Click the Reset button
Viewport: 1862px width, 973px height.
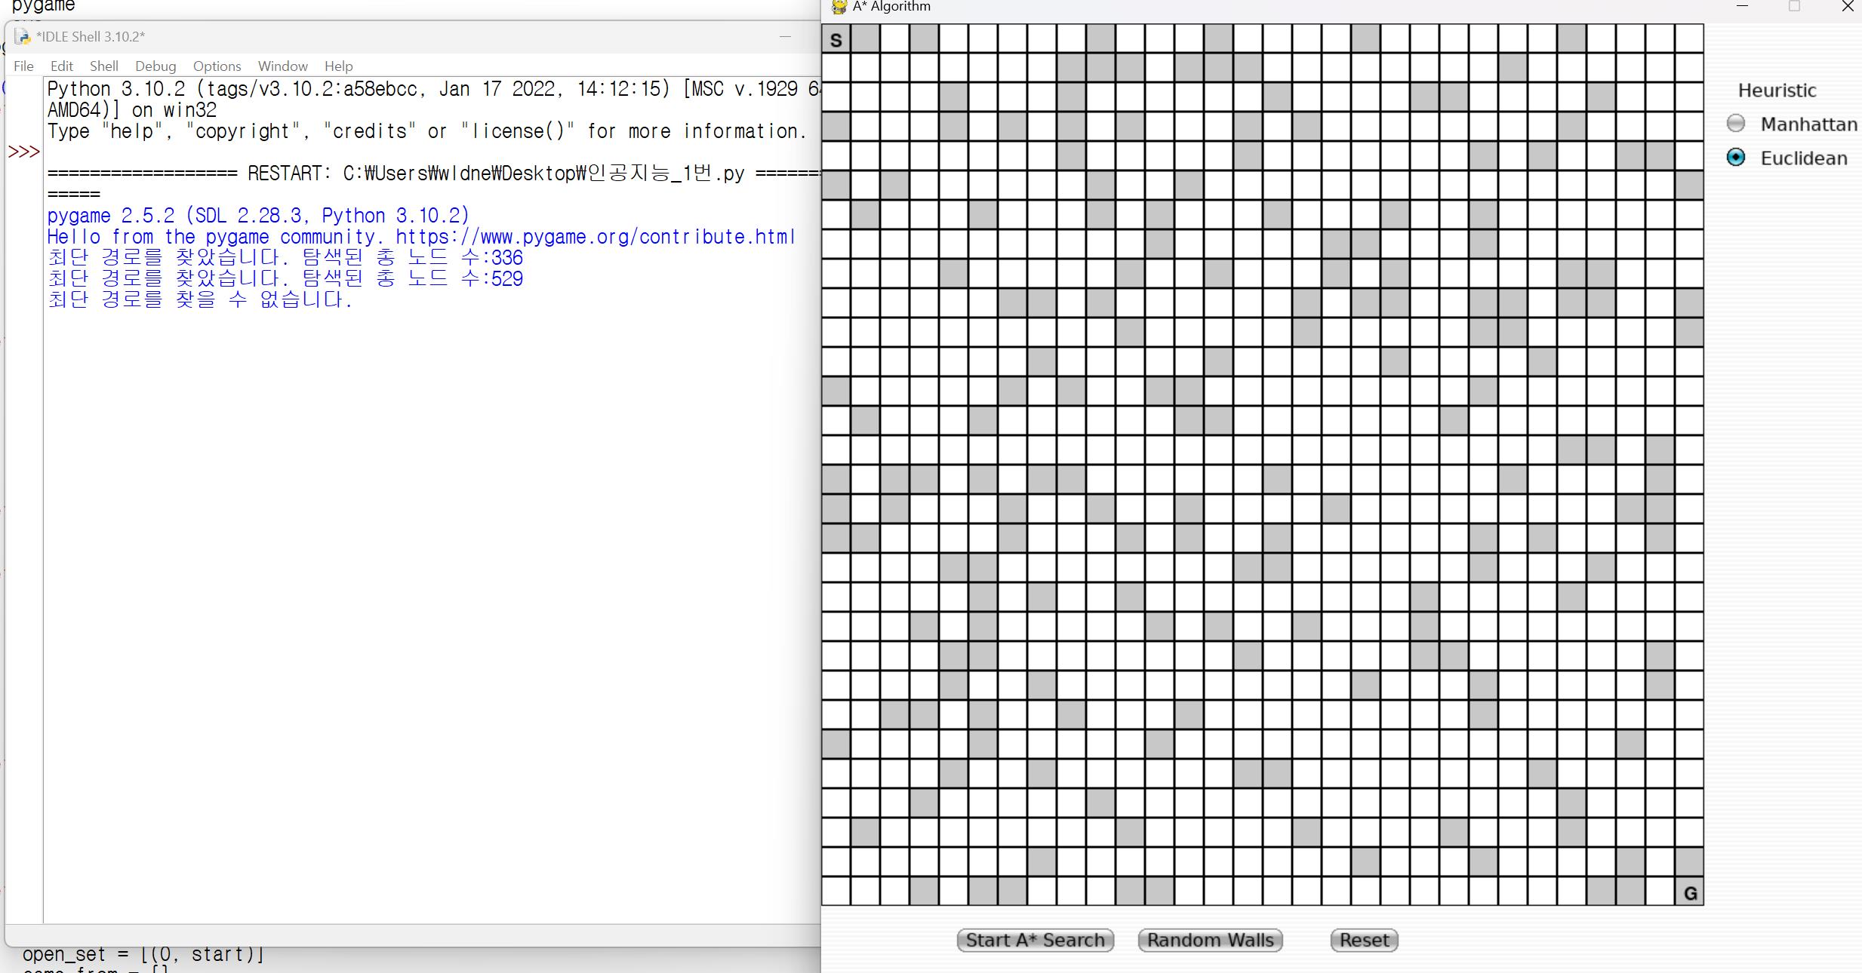1364,940
